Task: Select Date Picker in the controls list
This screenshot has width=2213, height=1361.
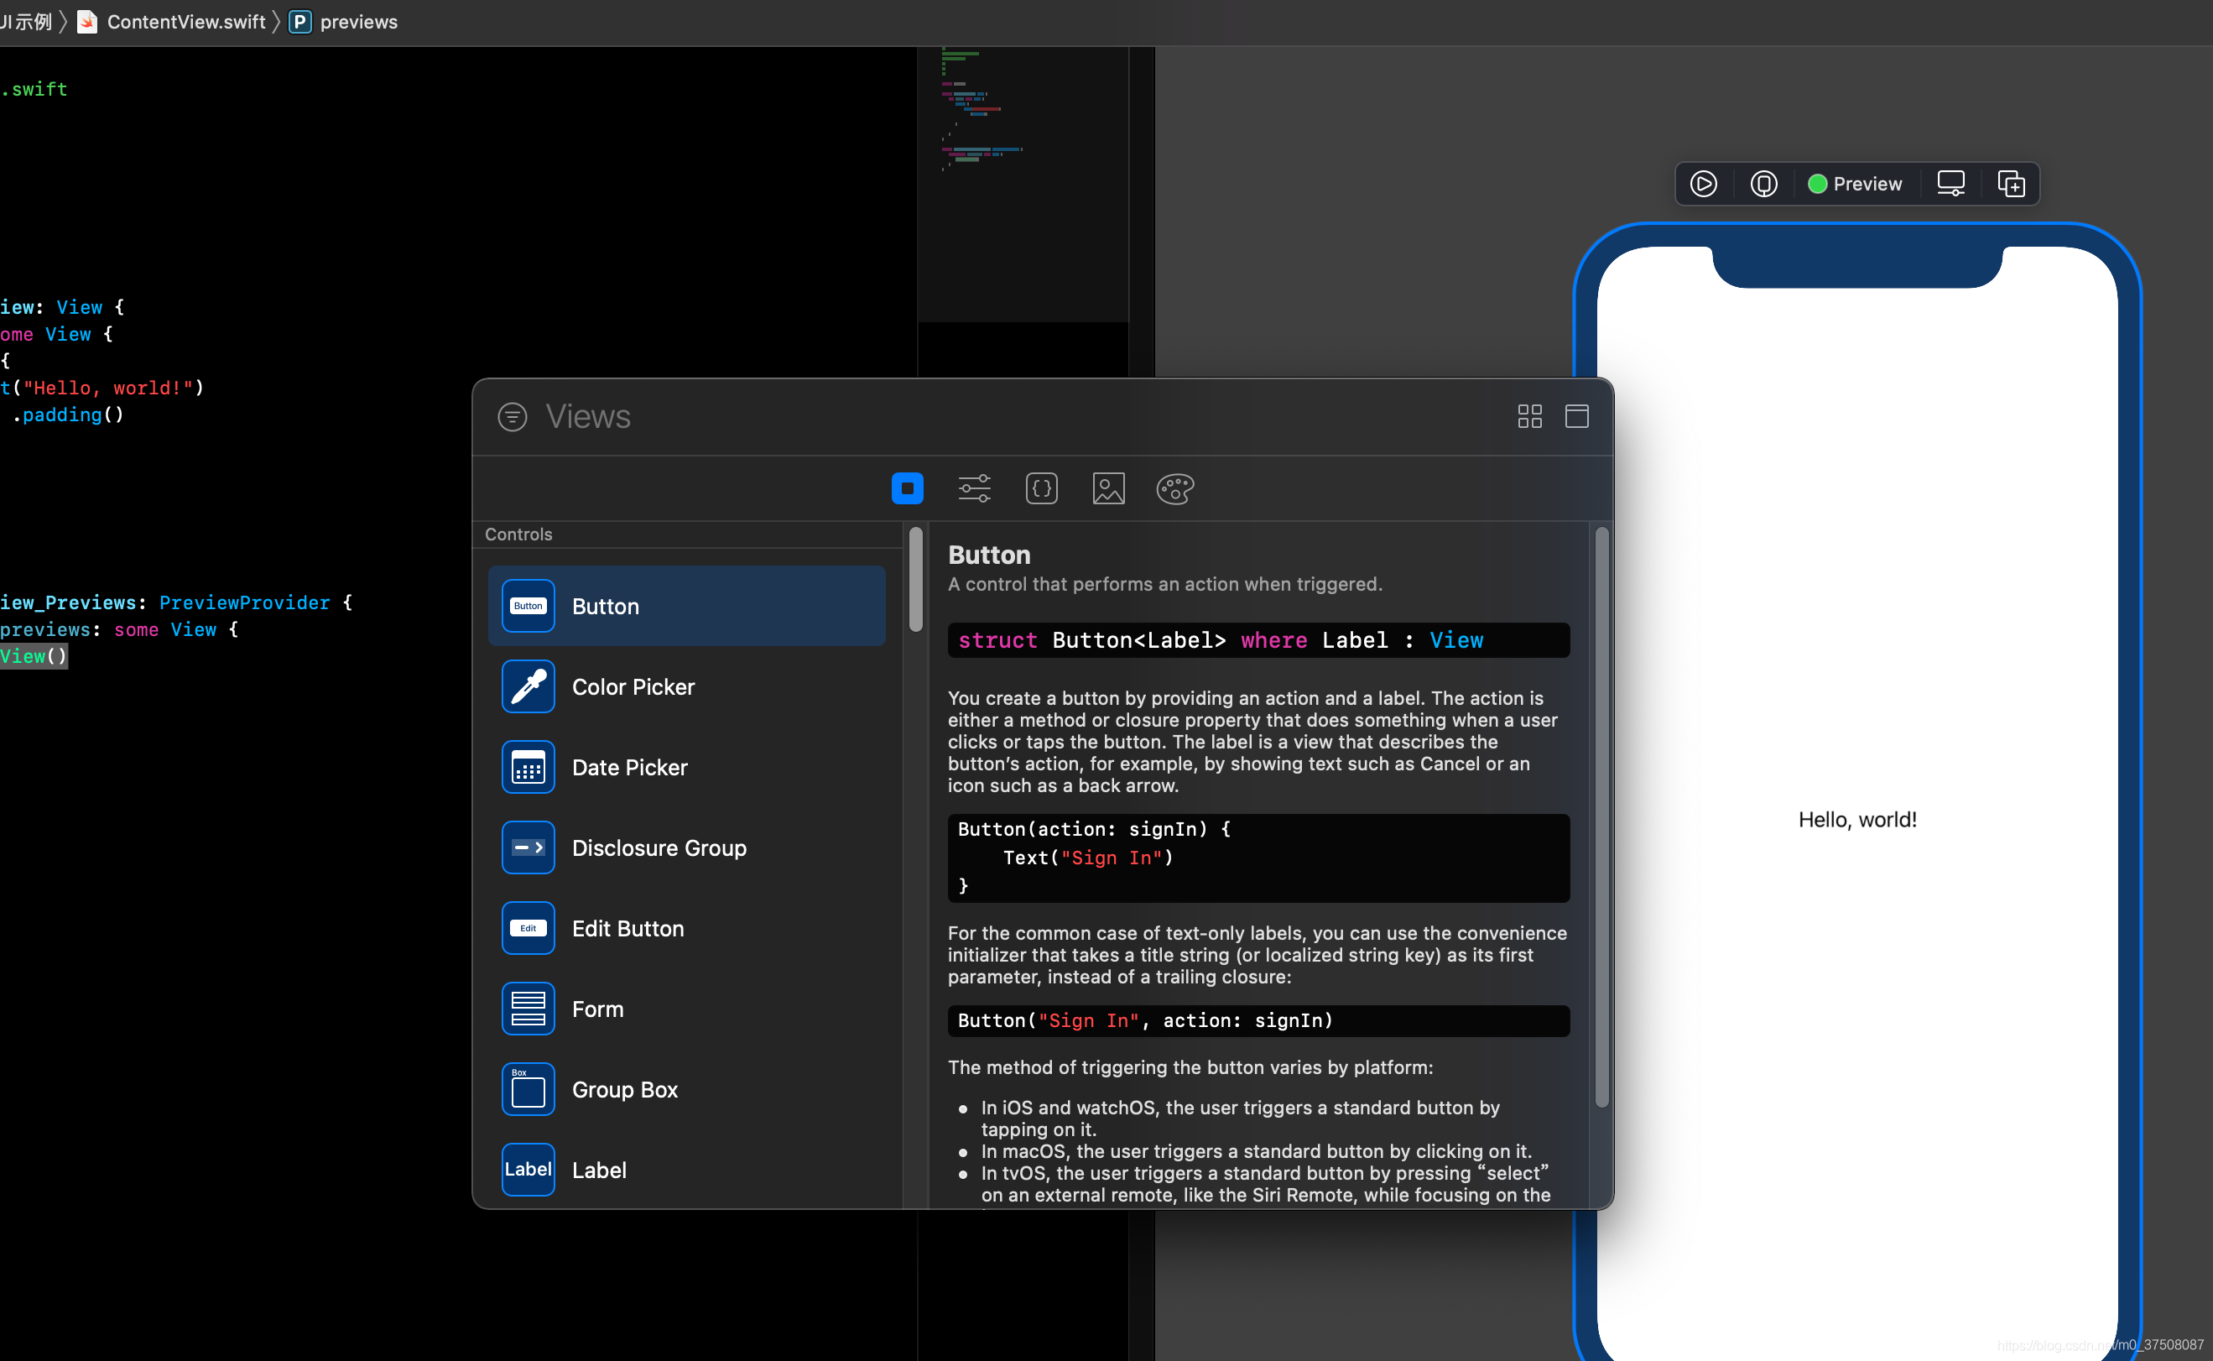Action: coord(629,767)
